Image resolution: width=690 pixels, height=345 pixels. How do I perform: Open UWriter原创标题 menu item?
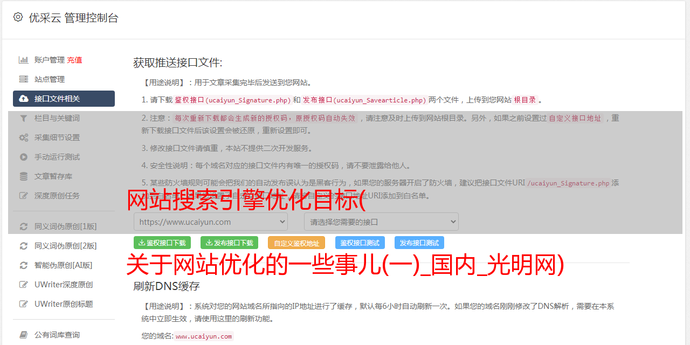pyautogui.click(x=64, y=304)
